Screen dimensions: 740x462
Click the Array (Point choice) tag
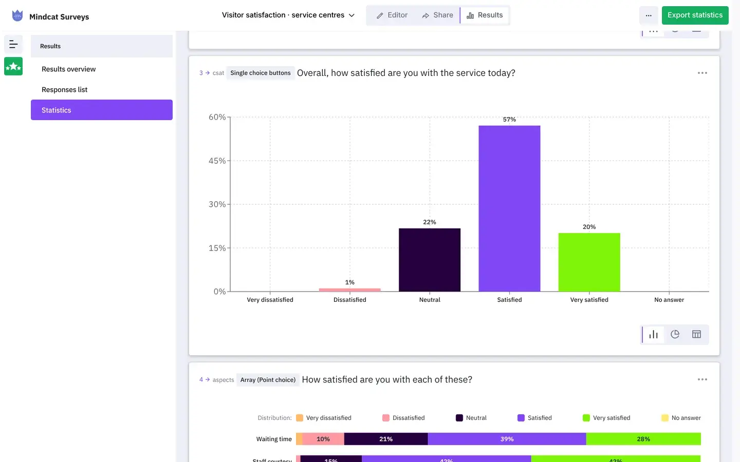pos(268,380)
